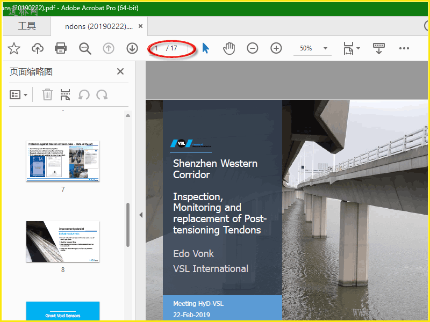Rotate page counterclockwise icon

point(84,95)
